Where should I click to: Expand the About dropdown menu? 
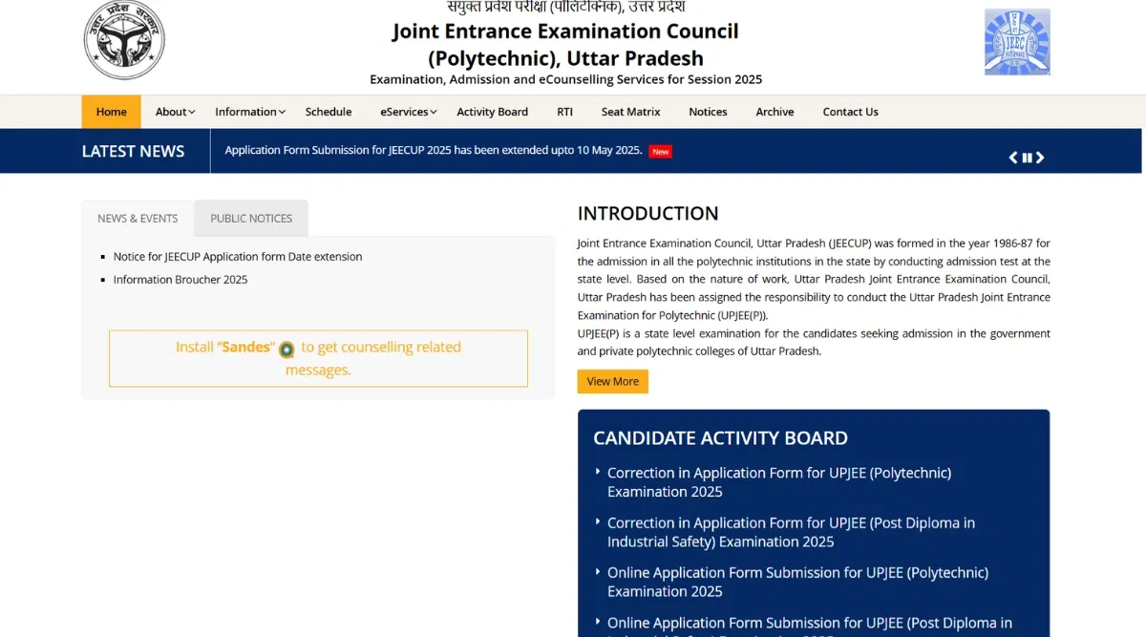coord(175,112)
